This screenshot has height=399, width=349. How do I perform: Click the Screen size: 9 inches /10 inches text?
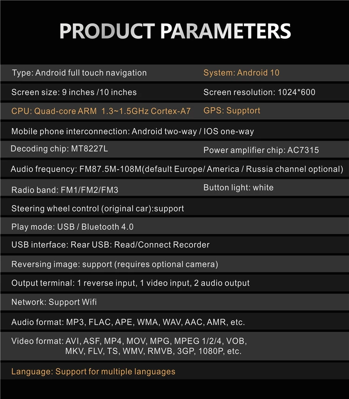(x=74, y=92)
